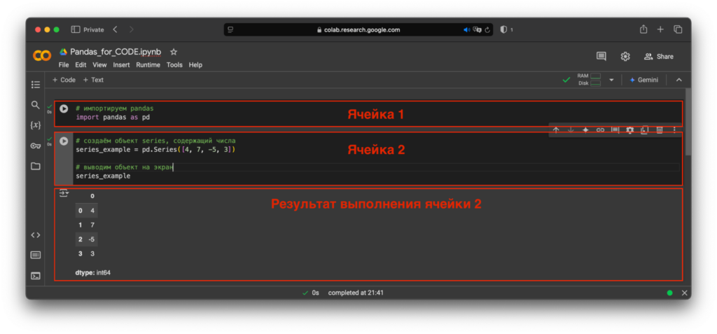Open the runtime connection options dropdown arrow
The image size is (717, 334).
coord(611,80)
